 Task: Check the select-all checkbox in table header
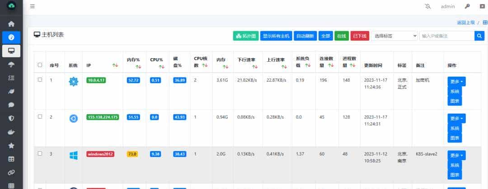(x=40, y=65)
